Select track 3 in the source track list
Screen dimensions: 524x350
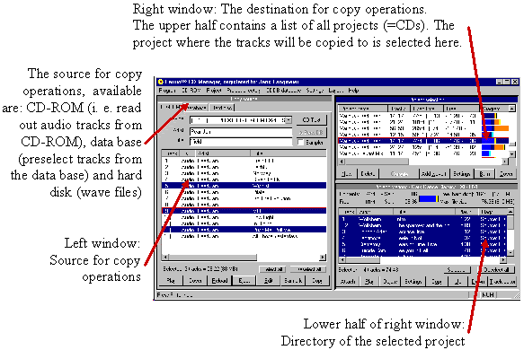(244, 173)
